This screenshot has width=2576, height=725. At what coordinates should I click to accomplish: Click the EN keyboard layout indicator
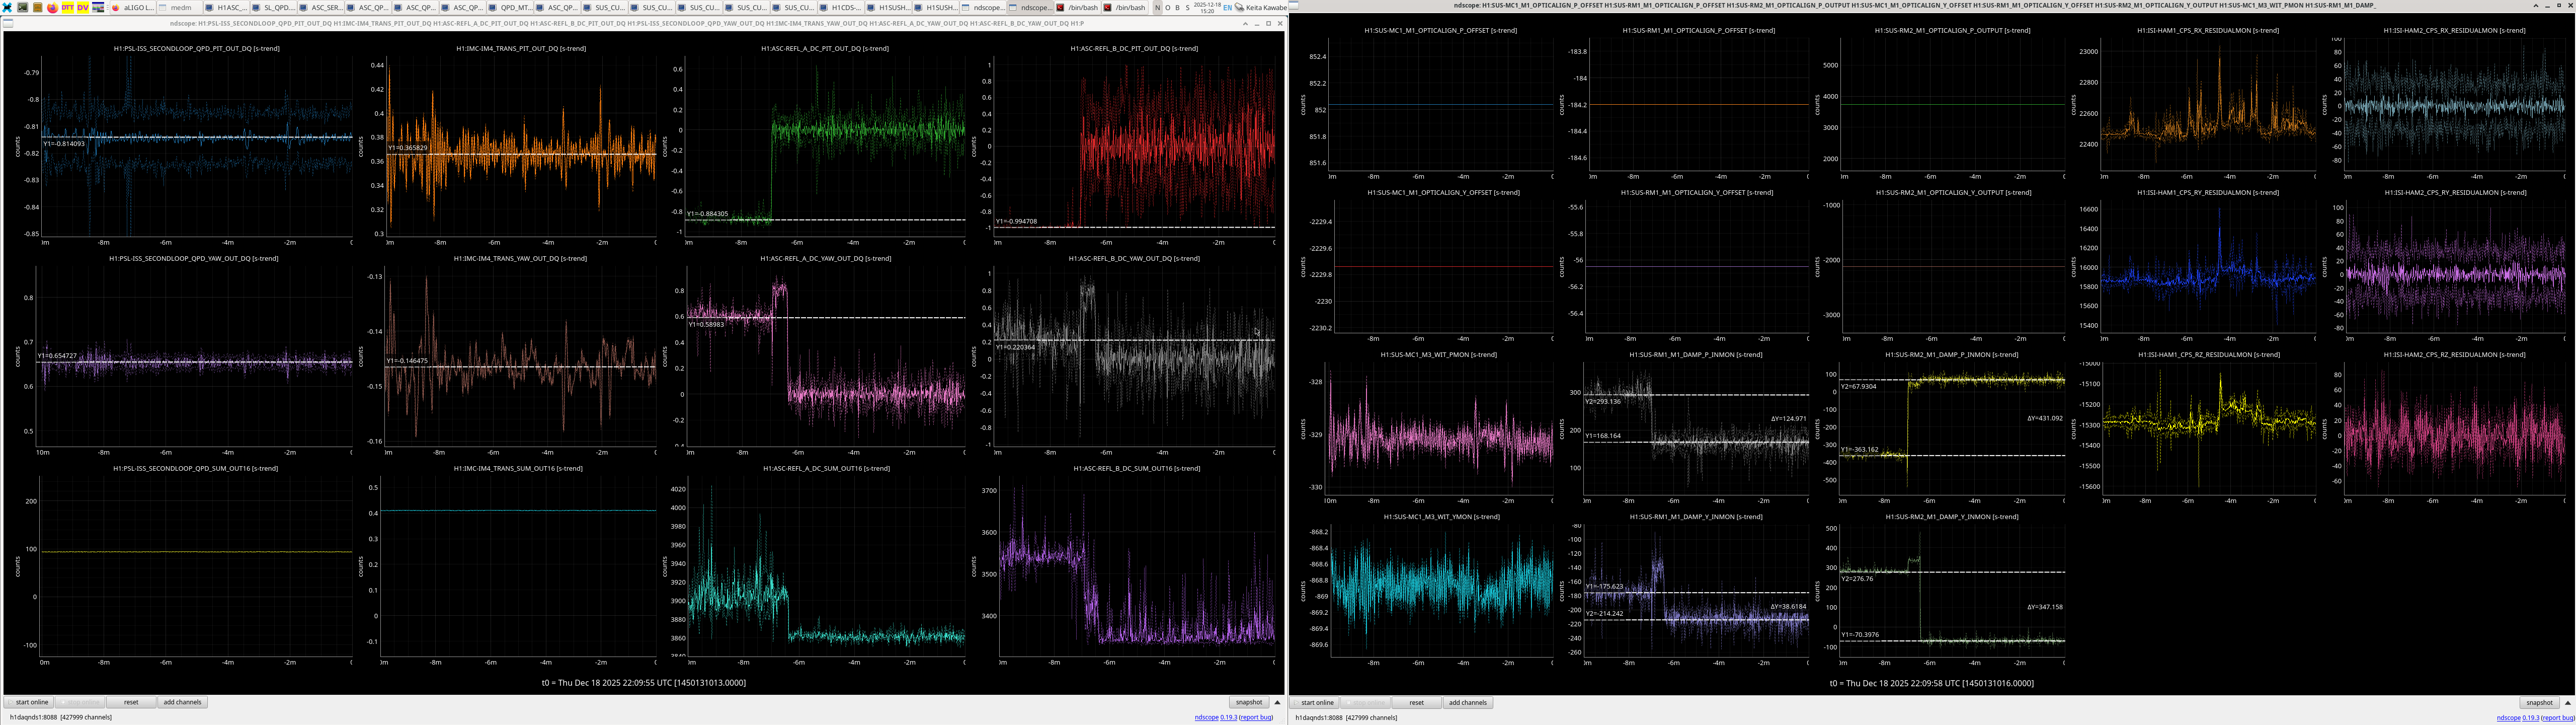point(1227,7)
